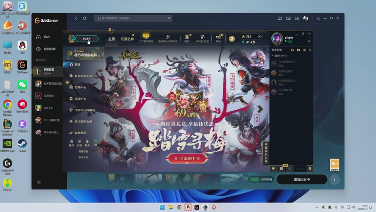Open the three-dot more options in WeGame
Screen dimensions: 376x212
(x=335, y=179)
